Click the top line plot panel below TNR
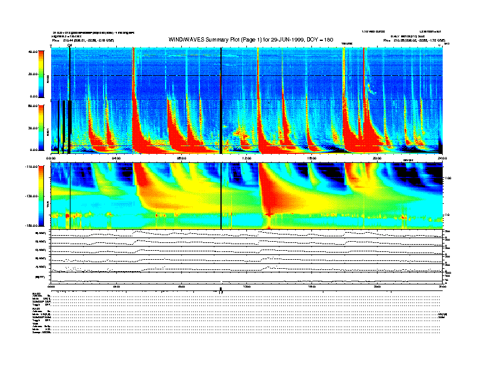The image size is (477, 368). pyautogui.click(x=247, y=233)
